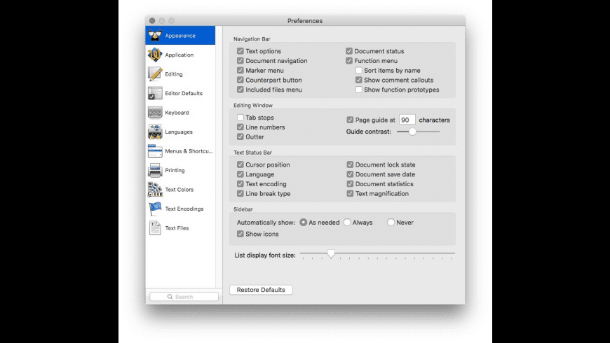This screenshot has height=343, width=610.
Task: Uncheck Cursor position checkbox
Action: pyautogui.click(x=240, y=164)
